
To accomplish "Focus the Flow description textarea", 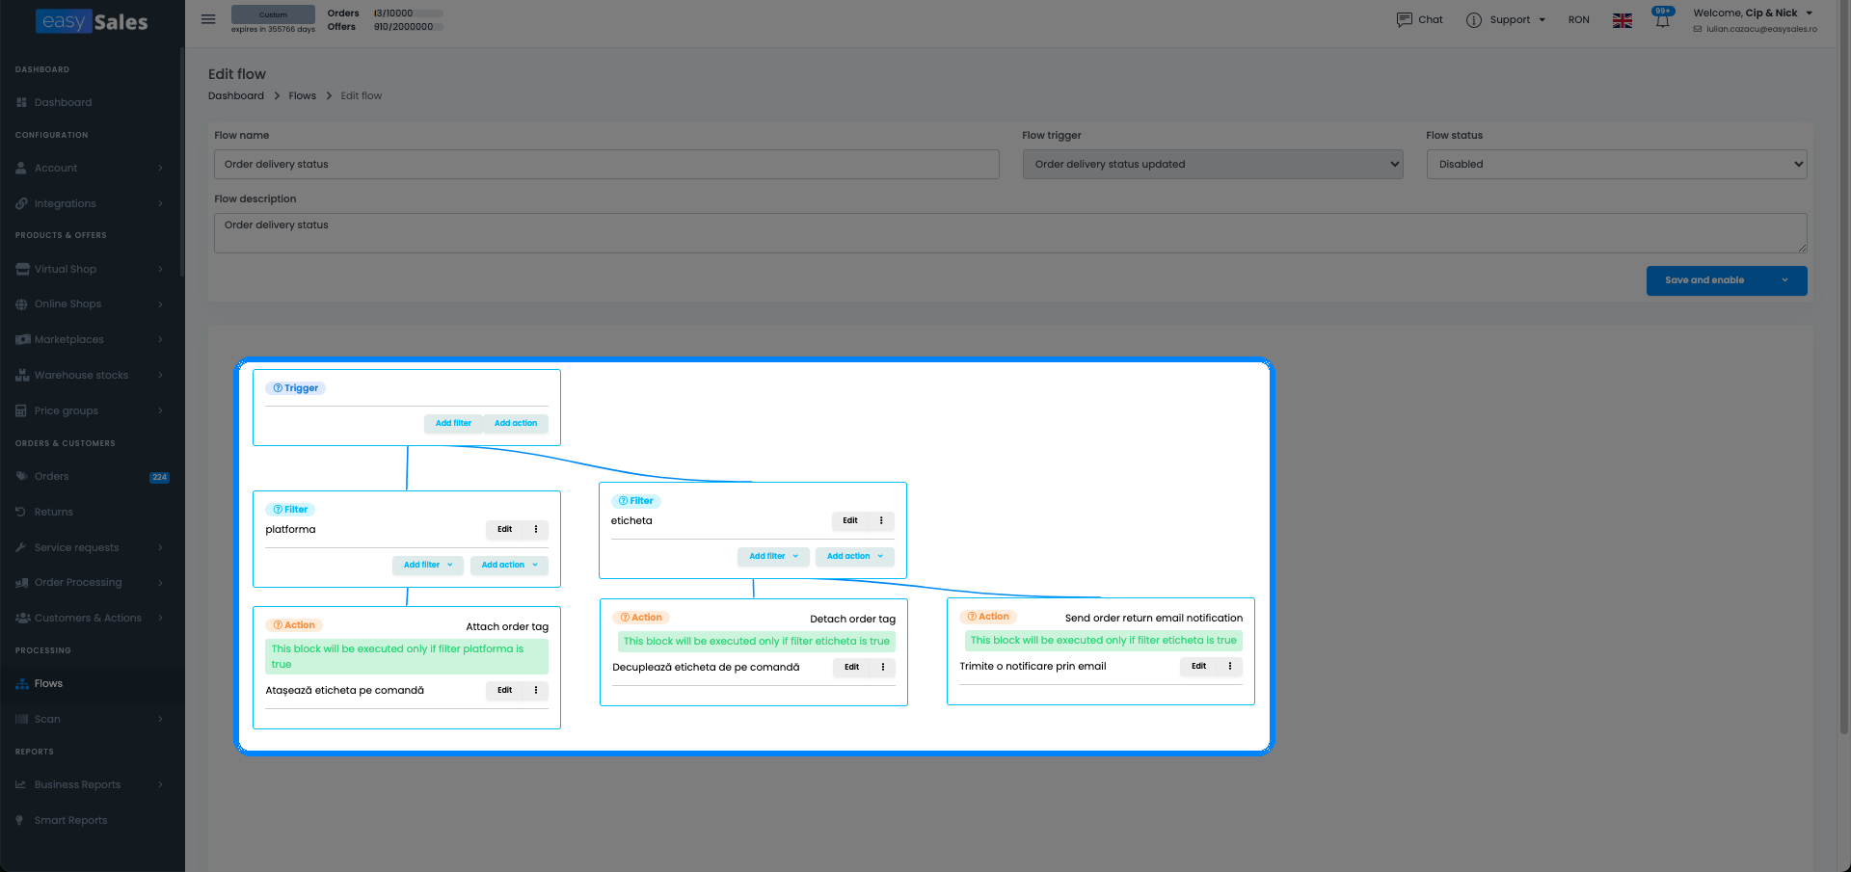I will tap(1010, 233).
